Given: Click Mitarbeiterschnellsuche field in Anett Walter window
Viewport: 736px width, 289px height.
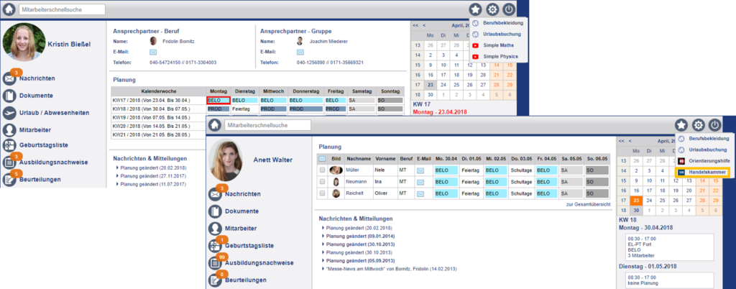Looking at the screenshot, I should click(267, 125).
